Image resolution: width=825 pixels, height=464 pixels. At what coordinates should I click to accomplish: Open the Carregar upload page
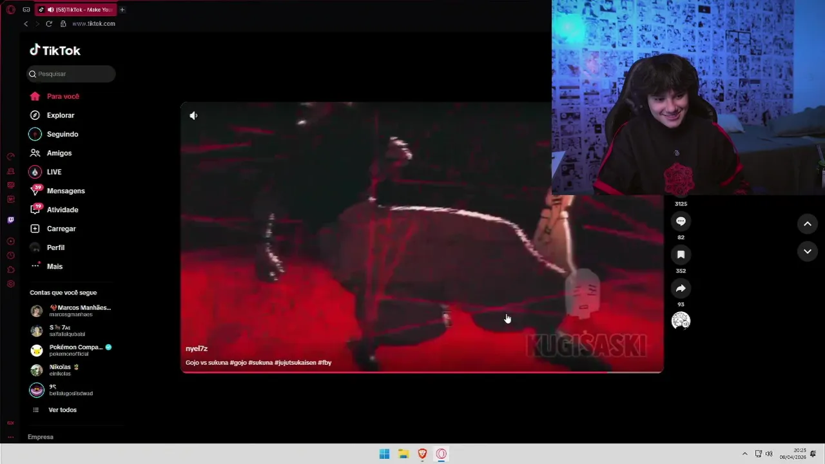pos(53,229)
